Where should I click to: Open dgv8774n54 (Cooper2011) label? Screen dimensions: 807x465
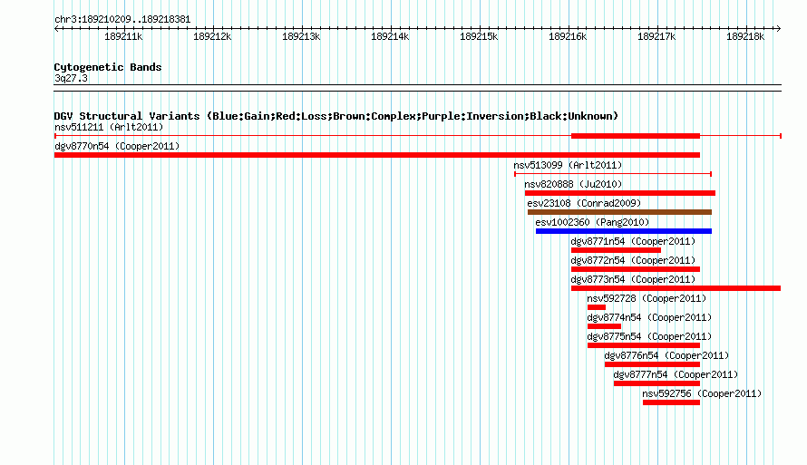click(649, 317)
